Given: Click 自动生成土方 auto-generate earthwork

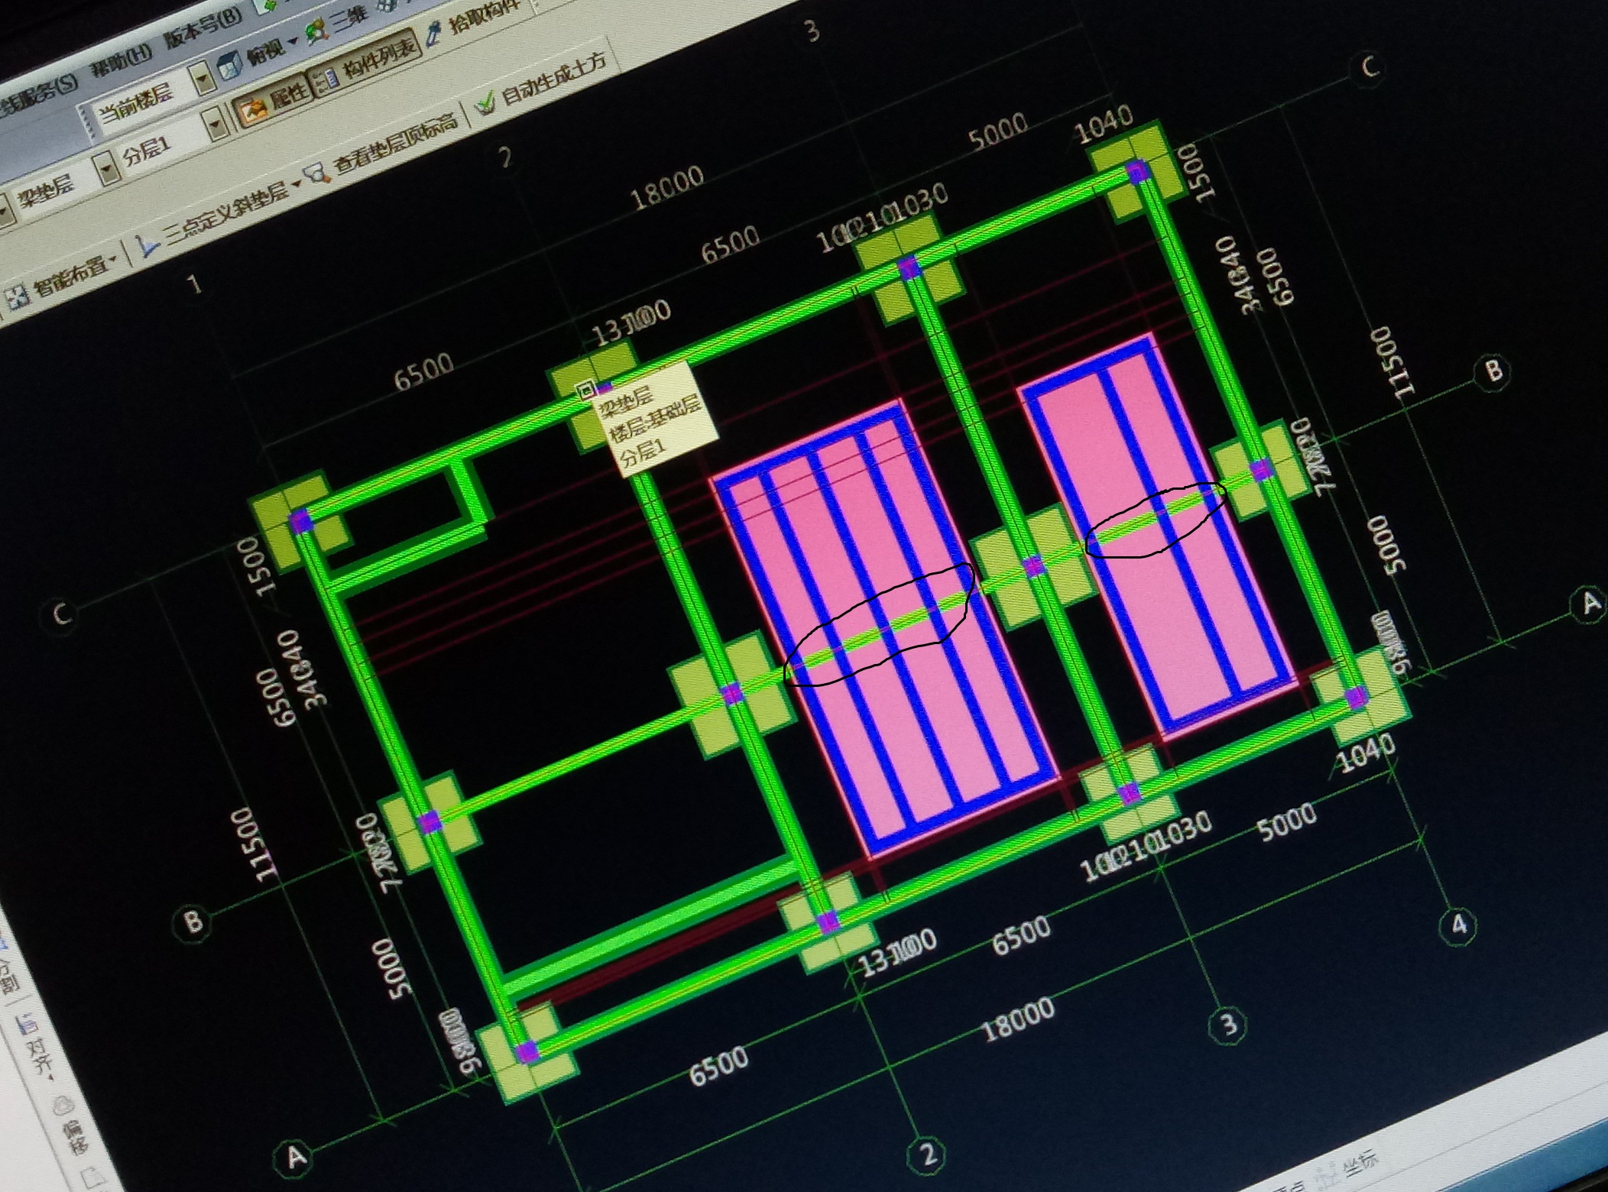Looking at the screenshot, I should coord(541,83).
